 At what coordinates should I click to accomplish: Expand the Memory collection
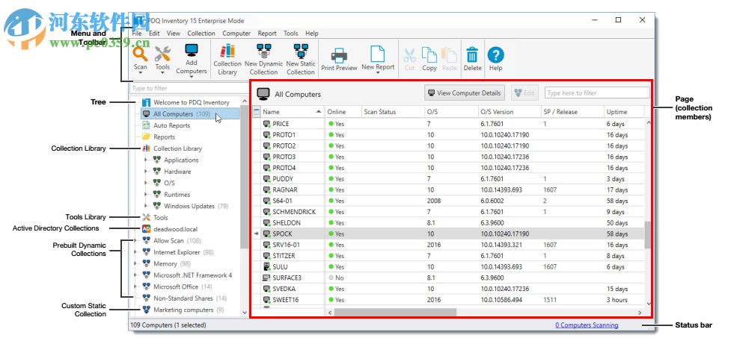pyautogui.click(x=135, y=263)
